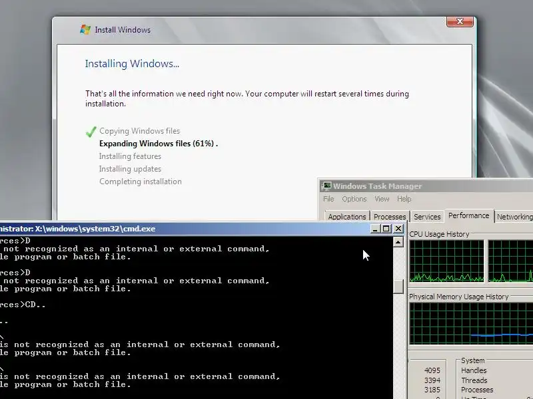Select the Performance tab
Viewport: 533px width, 399px height.
pyautogui.click(x=469, y=215)
